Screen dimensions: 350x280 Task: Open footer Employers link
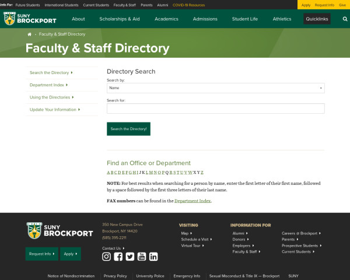(243, 246)
